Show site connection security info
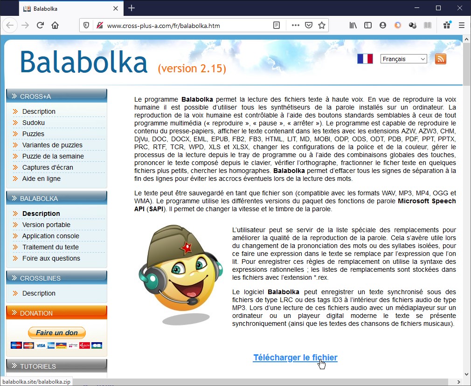Image resolution: width=471 pixels, height=386 pixels. 100,26
